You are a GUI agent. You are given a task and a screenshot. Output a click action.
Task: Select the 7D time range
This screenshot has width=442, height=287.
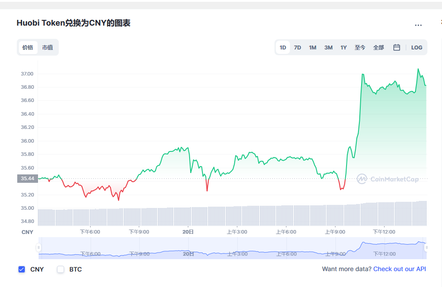(x=297, y=48)
